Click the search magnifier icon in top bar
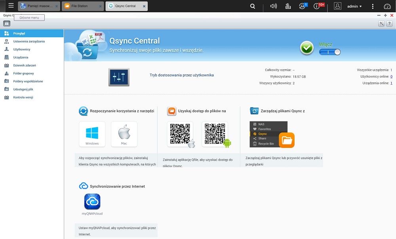396x239 pixels. [253, 6]
